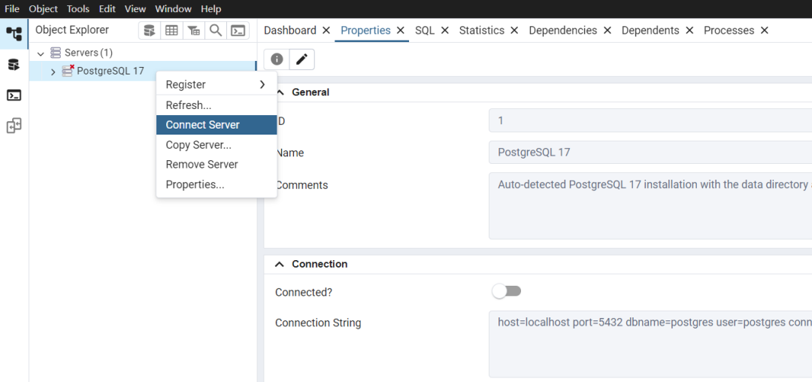
Task: Open the Help menu
Action: (x=211, y=9)
